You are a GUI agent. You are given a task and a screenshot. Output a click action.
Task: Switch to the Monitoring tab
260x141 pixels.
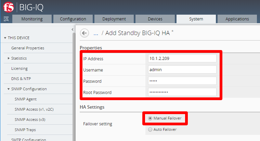click(32, 19)
